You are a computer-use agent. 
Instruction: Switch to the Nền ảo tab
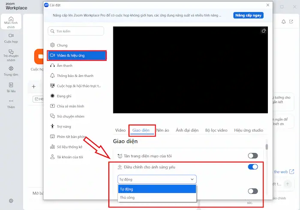tap(163, 130)
